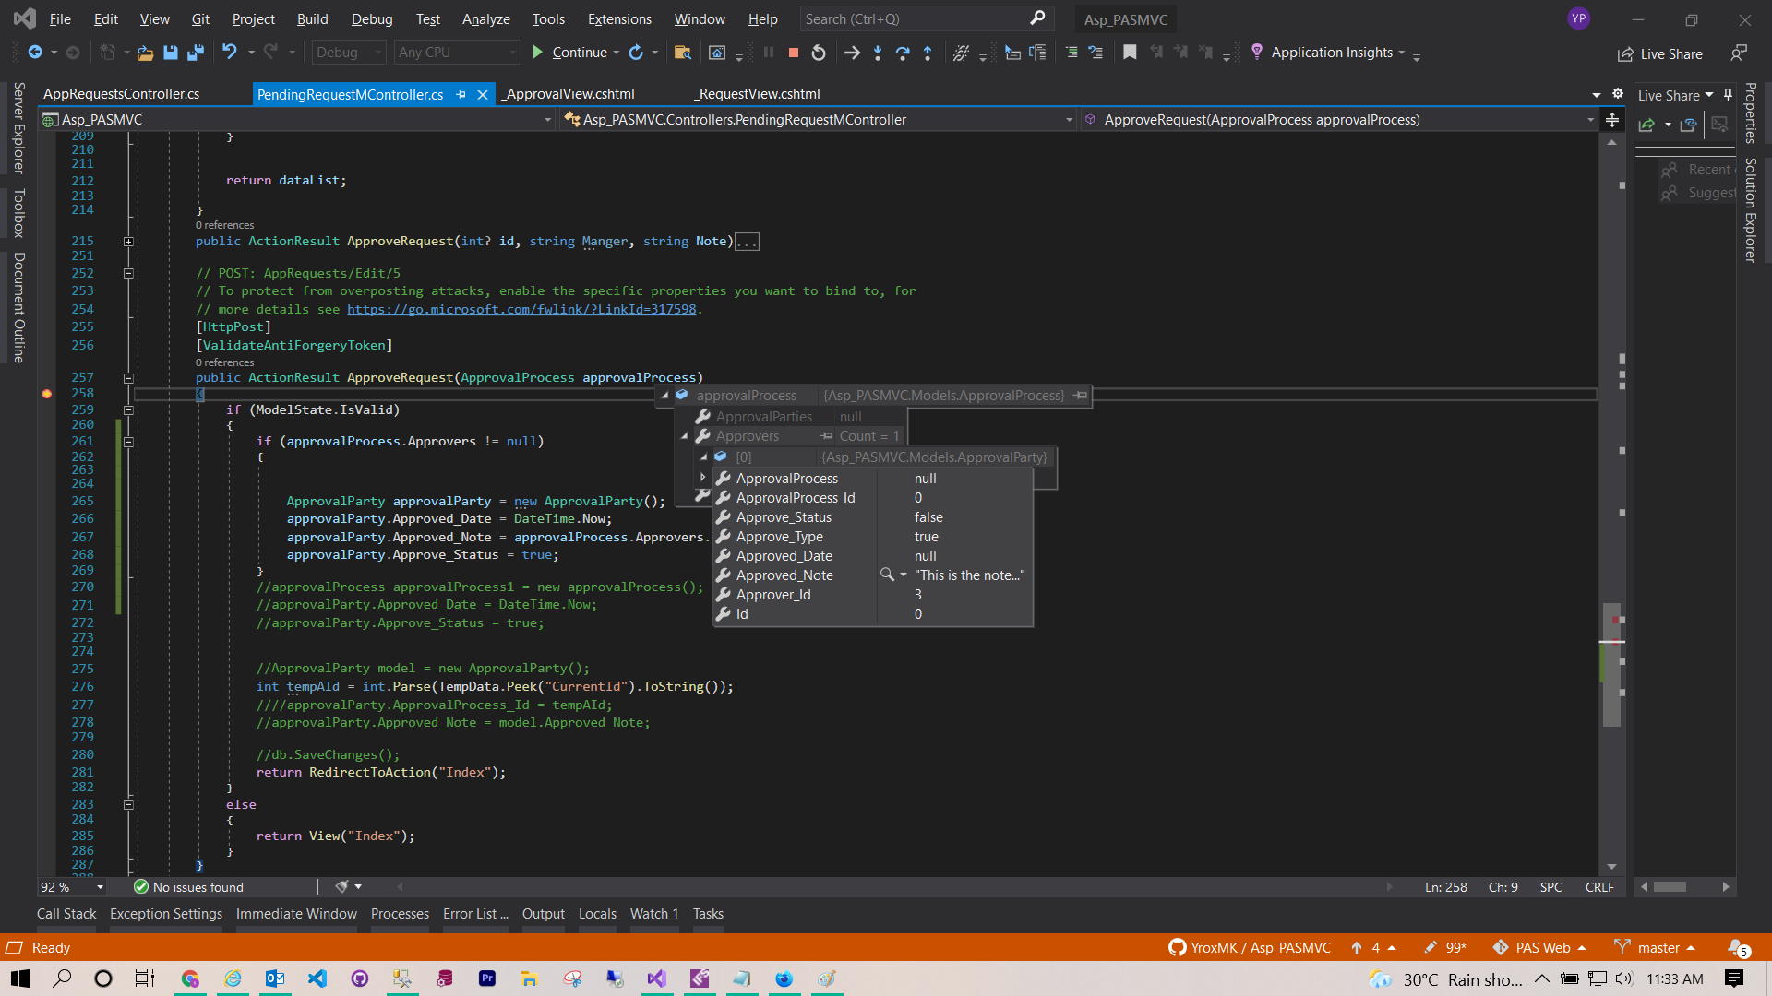1772x996 pixels.
Task: Click the editor tab settings gear icon
Action: pos(1618,93)
